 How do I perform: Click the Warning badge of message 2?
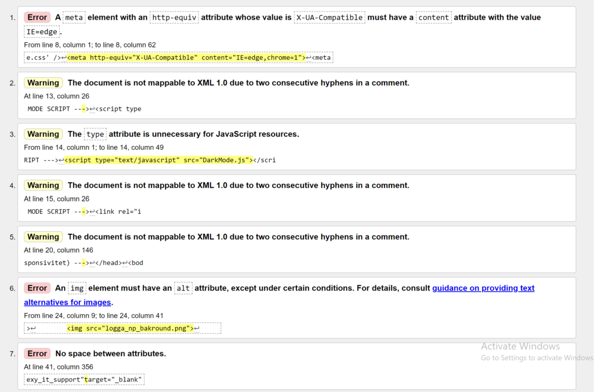click(43, 83)
